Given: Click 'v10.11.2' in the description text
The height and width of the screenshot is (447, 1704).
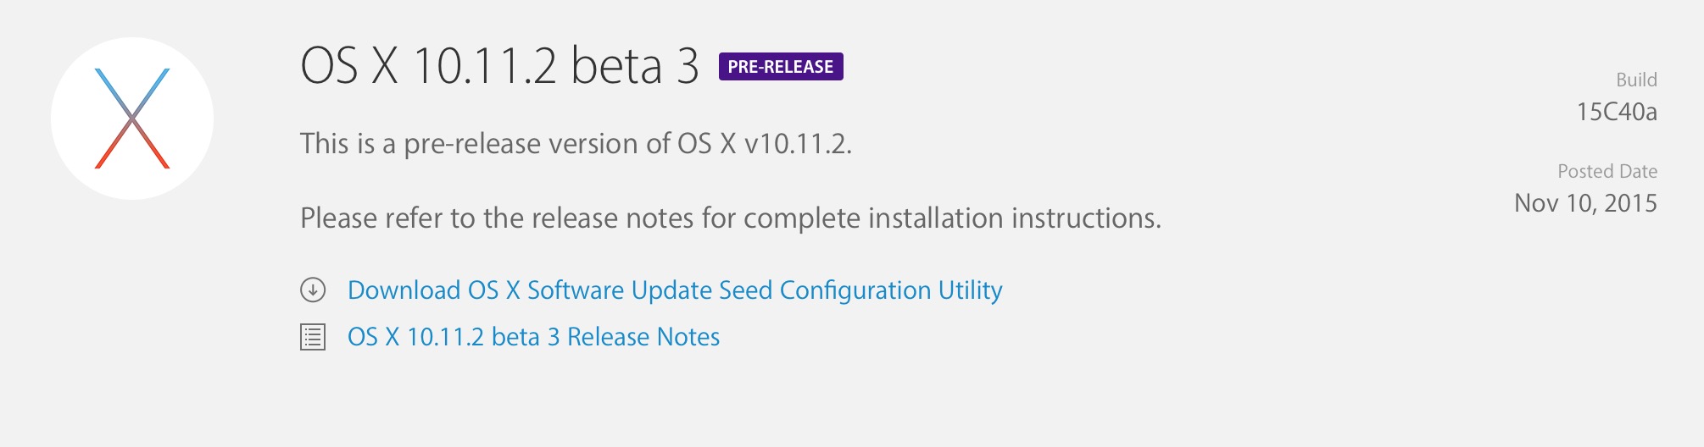Looking at the screenshot, I should pyautogui.click(x=798, y=144).
